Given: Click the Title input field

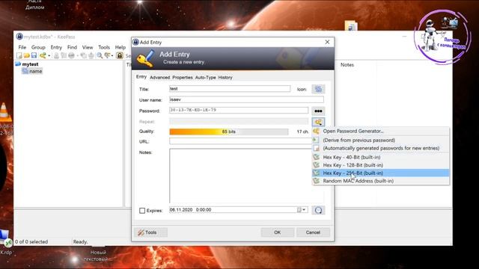Looking at the screenshot, I should (230, 89).
